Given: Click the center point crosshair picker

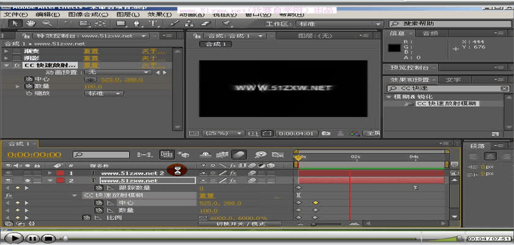Looking at the screenshot, I should pos(91,80).
